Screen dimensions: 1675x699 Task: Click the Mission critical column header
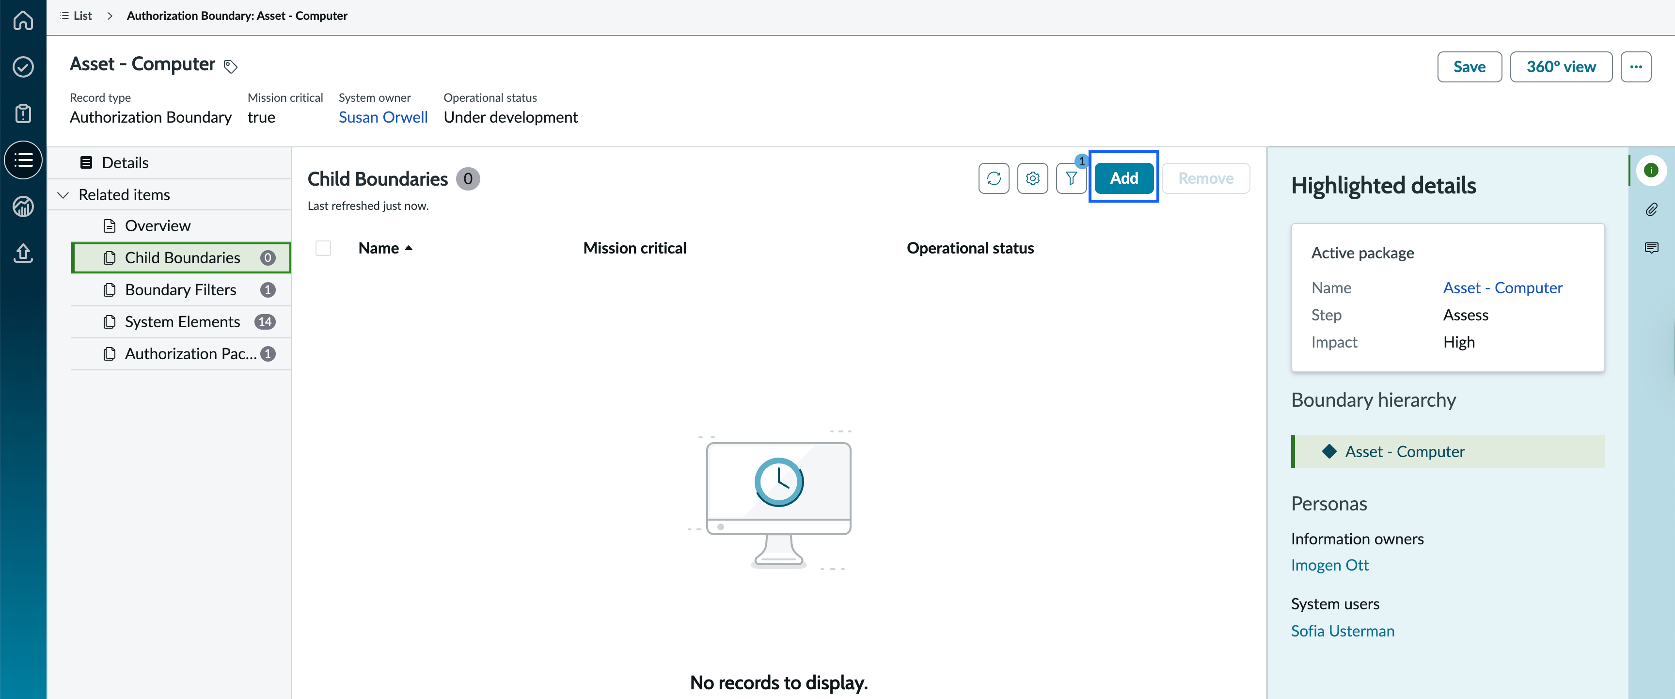634,248
